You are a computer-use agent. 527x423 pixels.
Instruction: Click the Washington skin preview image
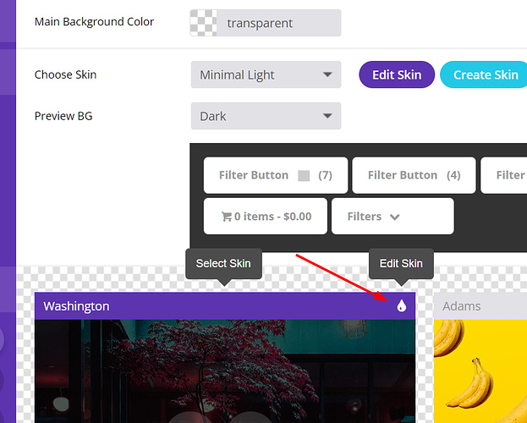coord(225,371)
